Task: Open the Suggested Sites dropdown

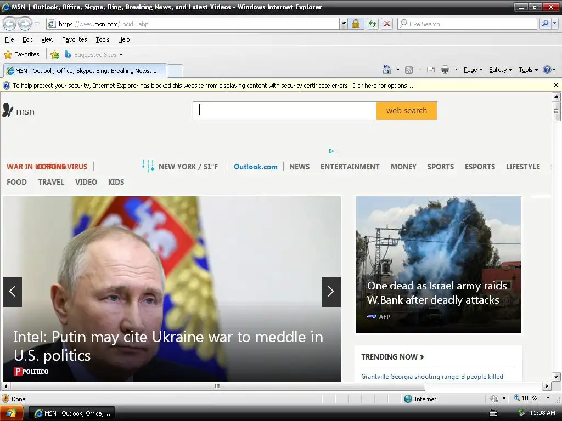Action: point(94,54)
